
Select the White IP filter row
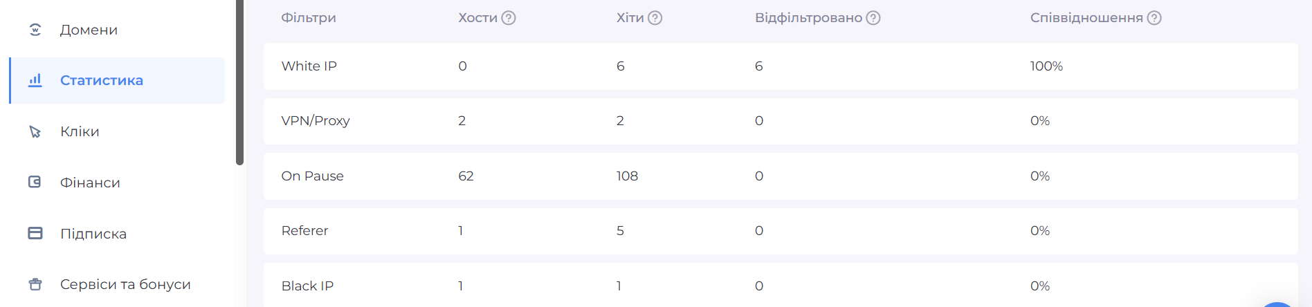tap(780, 66)
